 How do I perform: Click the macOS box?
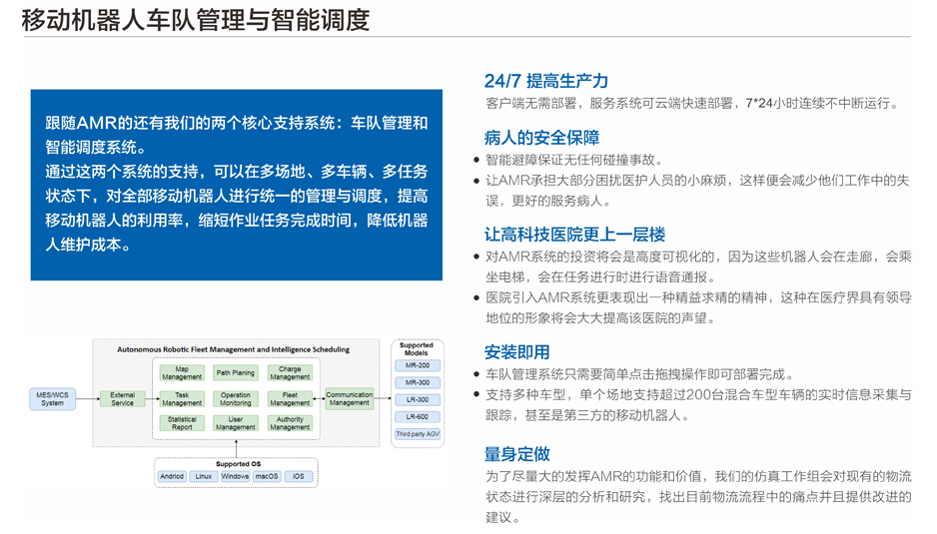click(x=267, y=477)
